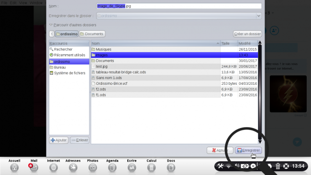
Task: Open the Docs app icon
Action: [x=171, y=168]
